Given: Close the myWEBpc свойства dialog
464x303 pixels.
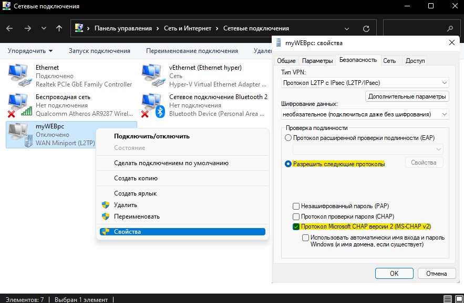Looking at the screenshot, I should (x=452, y=42).
